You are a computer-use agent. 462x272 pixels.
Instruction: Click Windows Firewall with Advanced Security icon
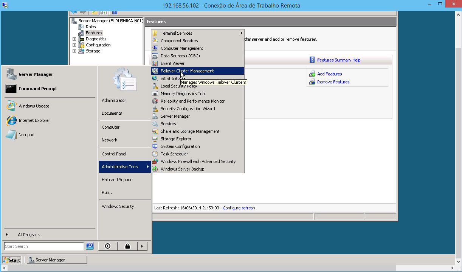[x=155, y=161]
